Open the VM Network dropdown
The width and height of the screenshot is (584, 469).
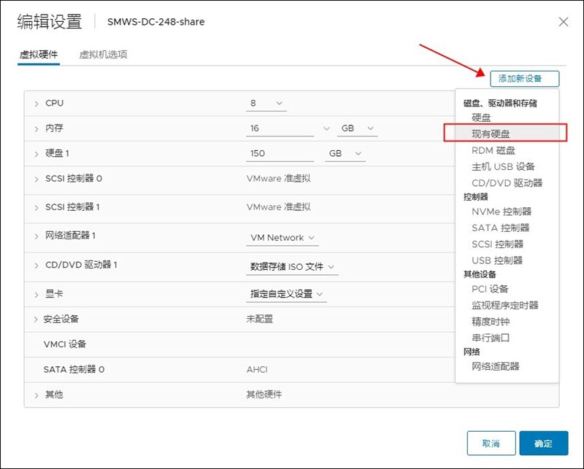[282, 238]
